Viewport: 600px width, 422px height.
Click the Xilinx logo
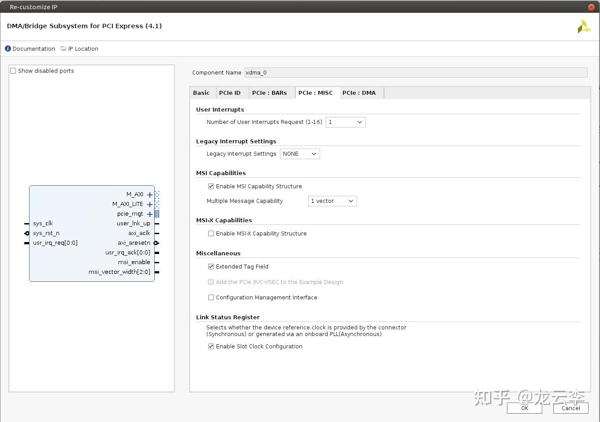coord(584,26)
